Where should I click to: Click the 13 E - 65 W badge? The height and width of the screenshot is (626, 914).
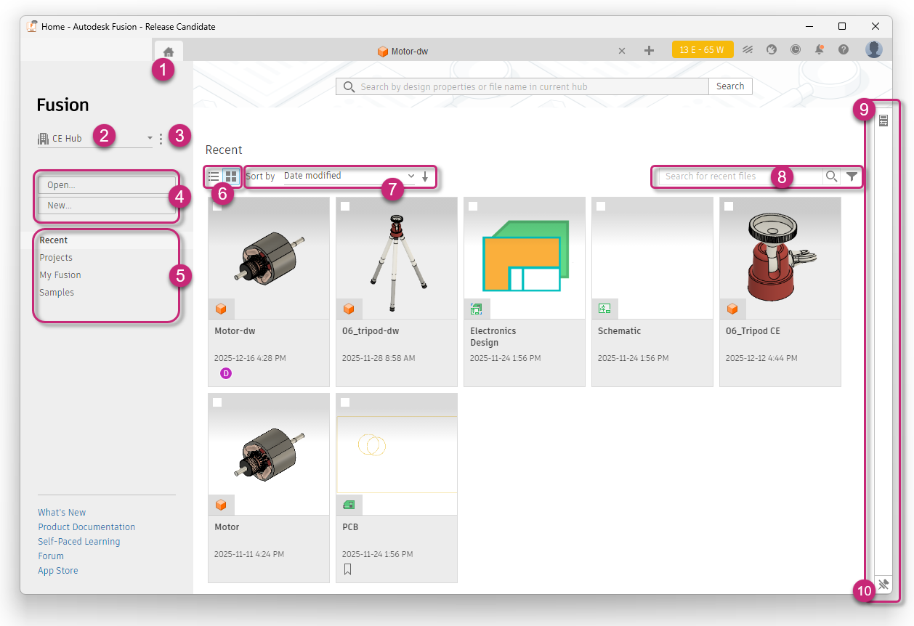703,50
